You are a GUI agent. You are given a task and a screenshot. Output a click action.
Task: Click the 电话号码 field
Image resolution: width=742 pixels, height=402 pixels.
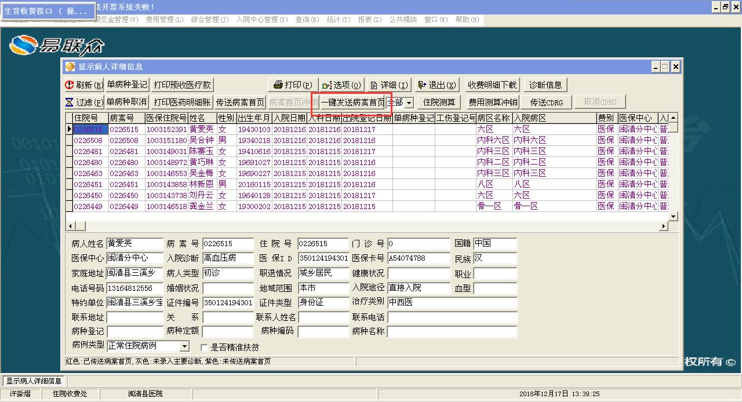[135, 288]
